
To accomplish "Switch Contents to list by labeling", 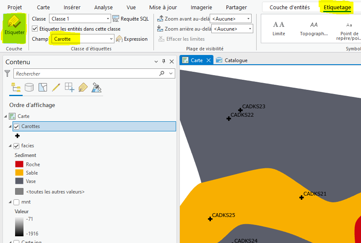I will tap(83, 87).
